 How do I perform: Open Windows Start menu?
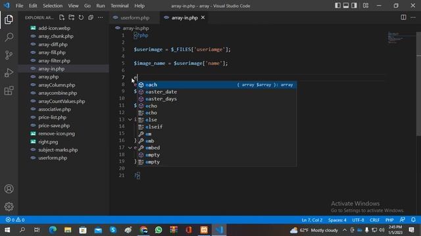click(x=7, y=230)
